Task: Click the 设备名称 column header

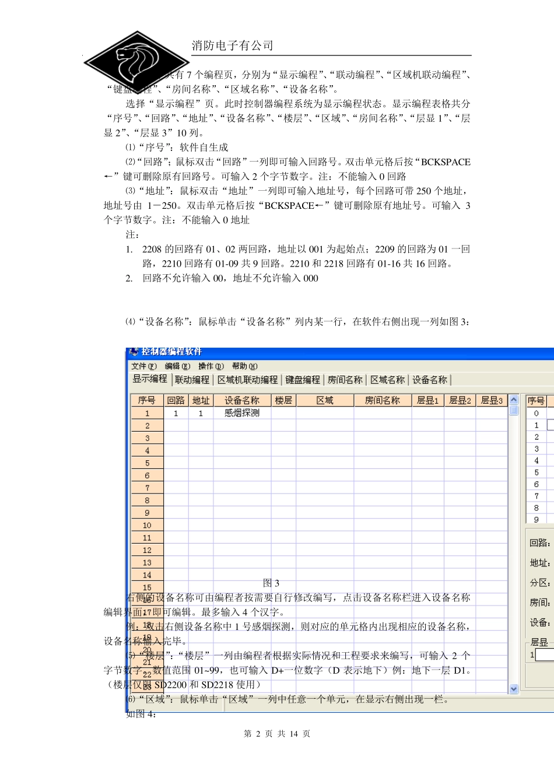Action: click(242, 400)
